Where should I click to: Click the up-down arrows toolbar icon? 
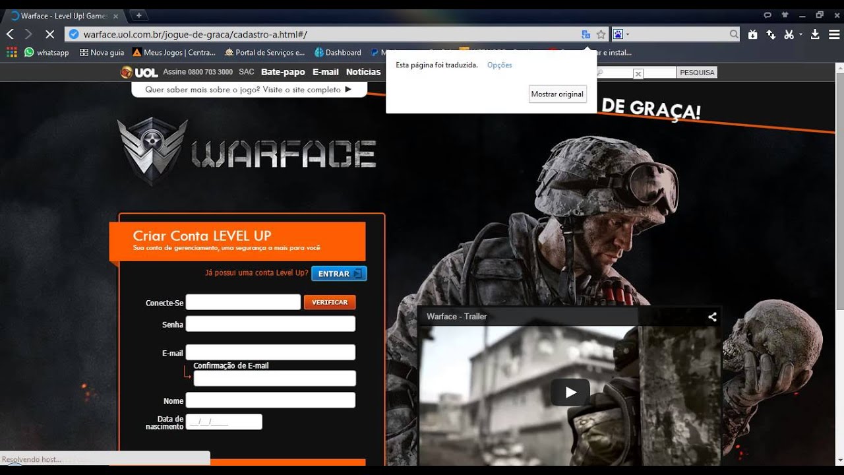click(x=771, y=34)
